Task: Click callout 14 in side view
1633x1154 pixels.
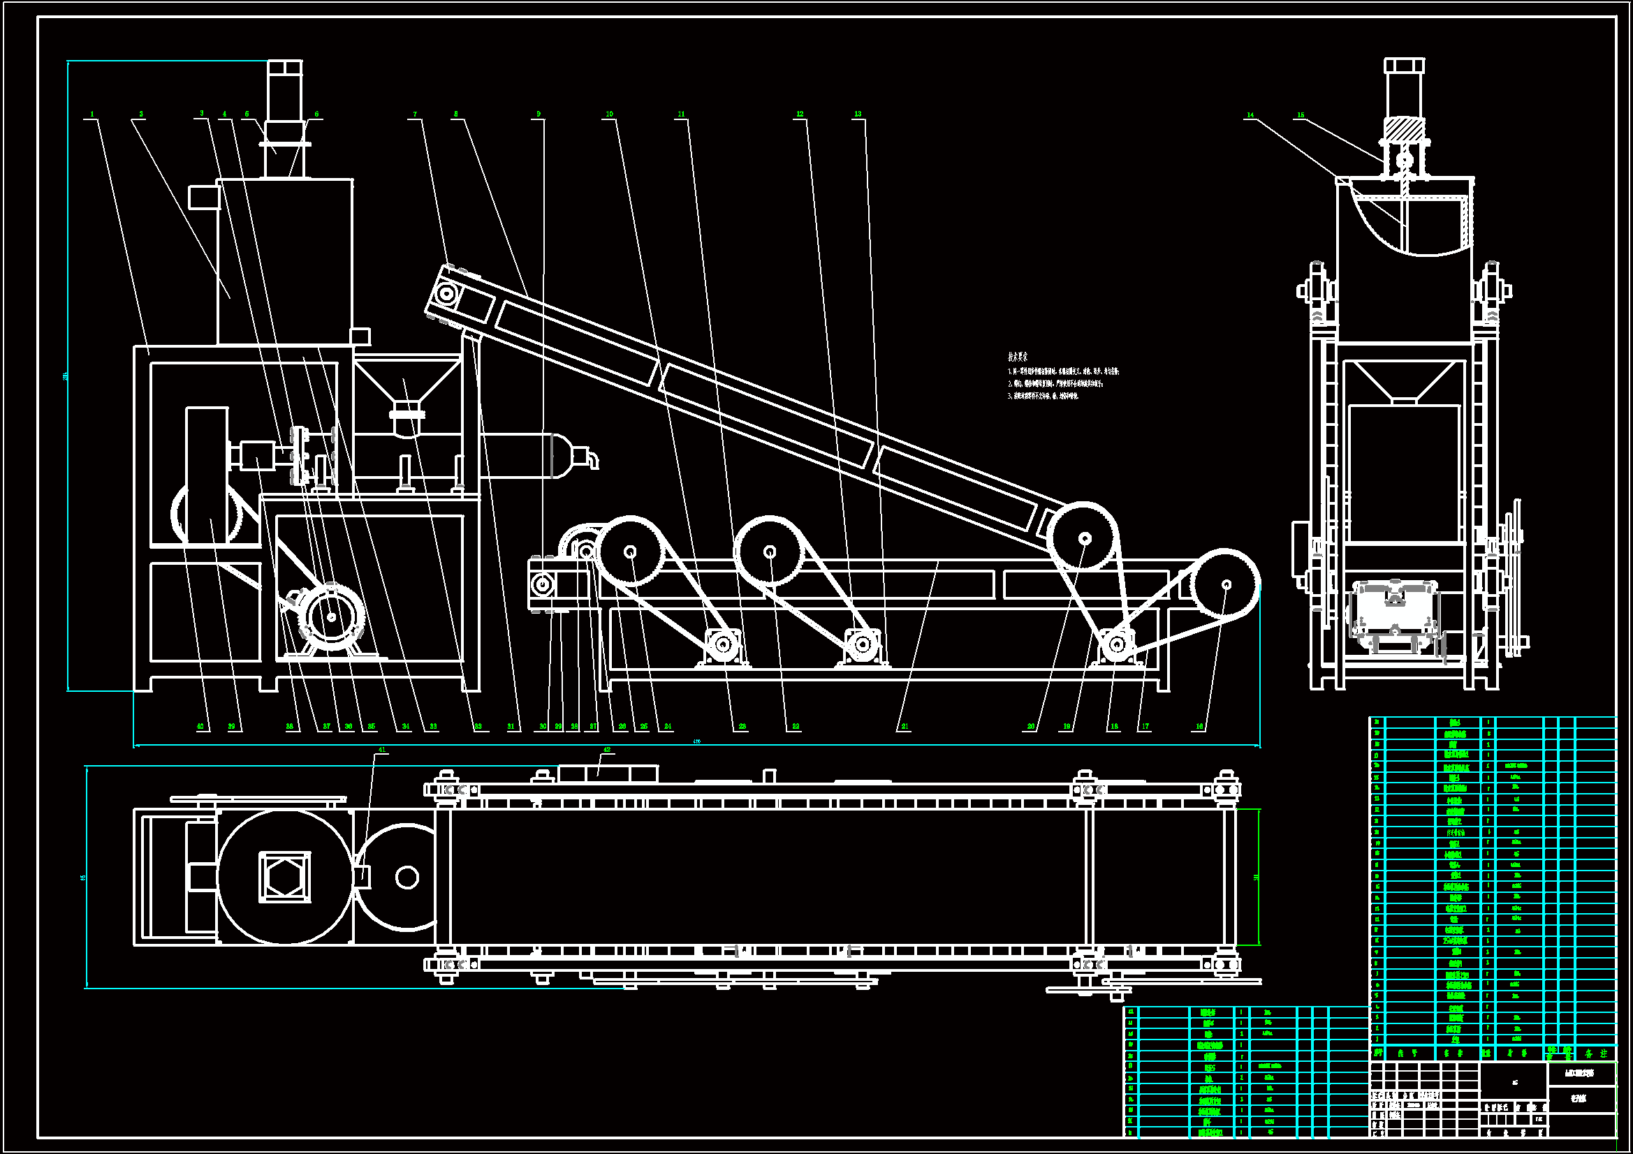Action: point(1250,115)
